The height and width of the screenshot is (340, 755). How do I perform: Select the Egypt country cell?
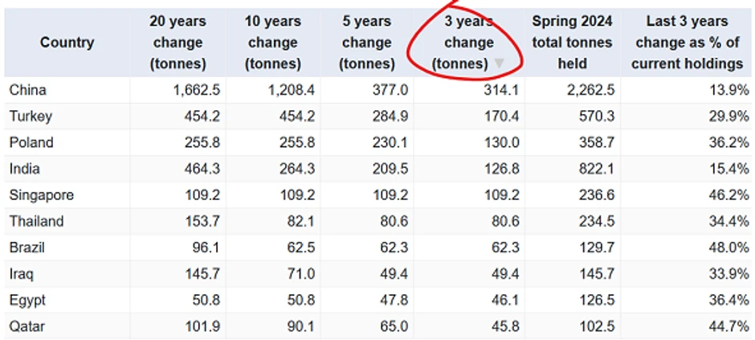[27, 301]
